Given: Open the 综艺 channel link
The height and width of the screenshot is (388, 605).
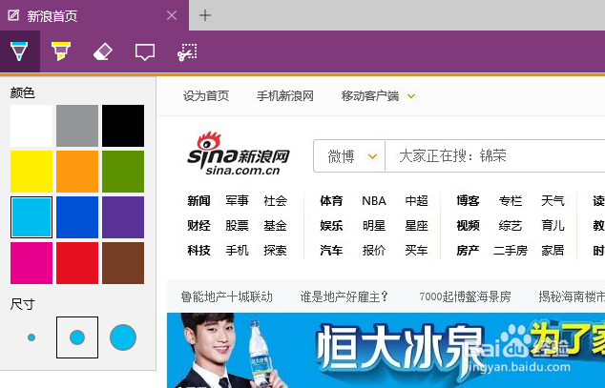Looking at the screenshot, I should coord(511,225).
